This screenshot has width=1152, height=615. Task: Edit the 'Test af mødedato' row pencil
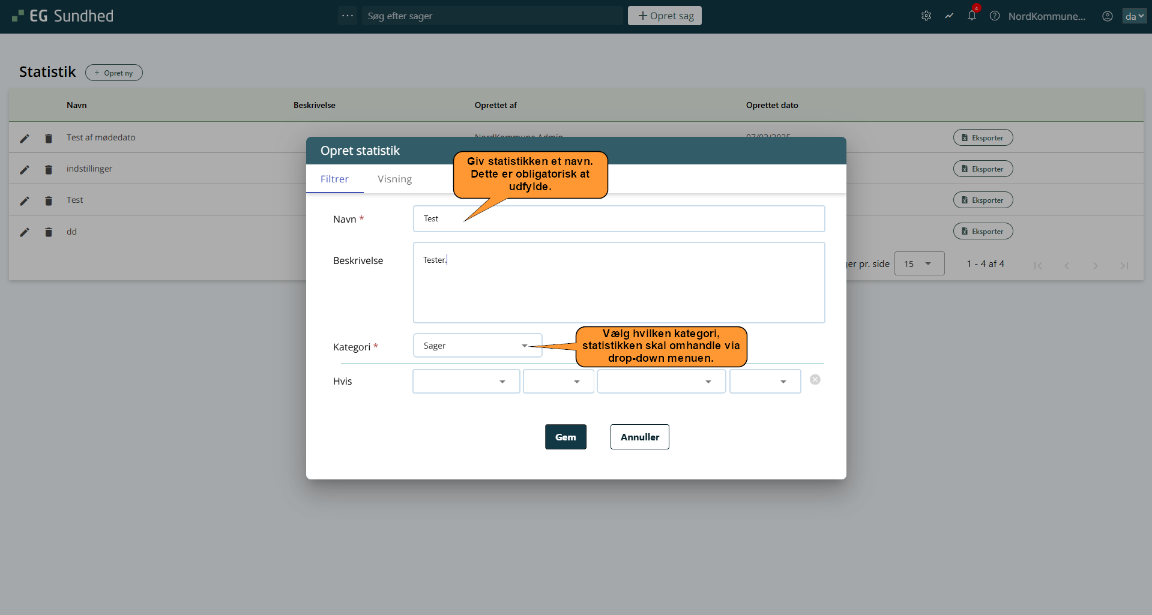click(25, 139)
